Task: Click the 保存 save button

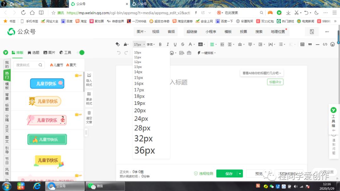Action: 227,173
